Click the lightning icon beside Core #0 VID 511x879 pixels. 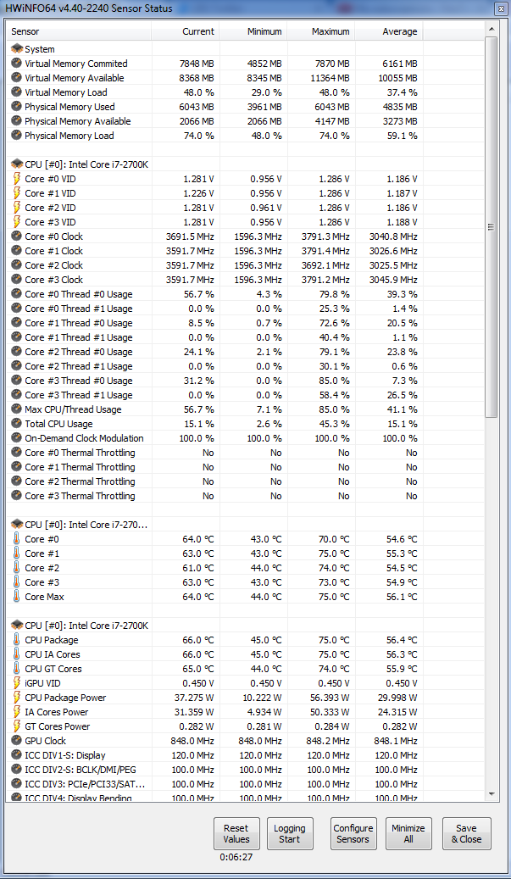click(16, 179)
